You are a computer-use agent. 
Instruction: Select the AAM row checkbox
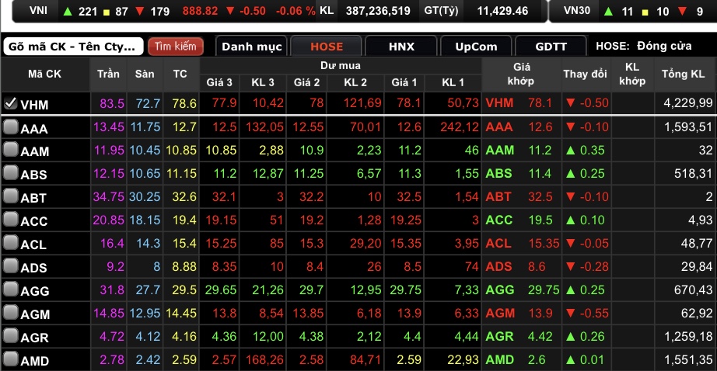[x=10, y=151]
